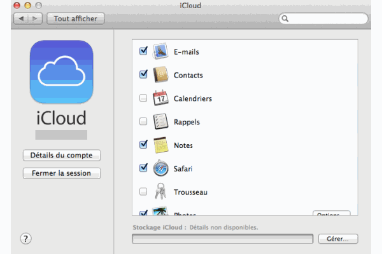Click the yellow Notes notepad icon

pyautogui.click(x=161, y=145)
